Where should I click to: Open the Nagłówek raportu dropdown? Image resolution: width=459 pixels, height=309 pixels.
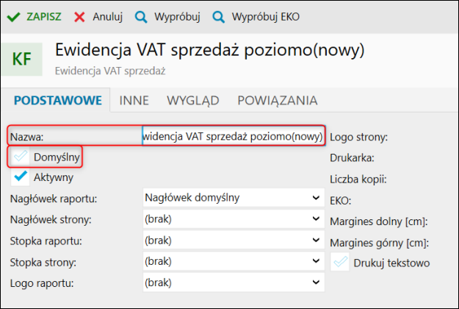tap(228, 198)
